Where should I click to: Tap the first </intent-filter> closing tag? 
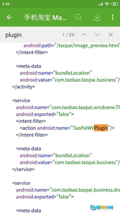click(32, 52)
